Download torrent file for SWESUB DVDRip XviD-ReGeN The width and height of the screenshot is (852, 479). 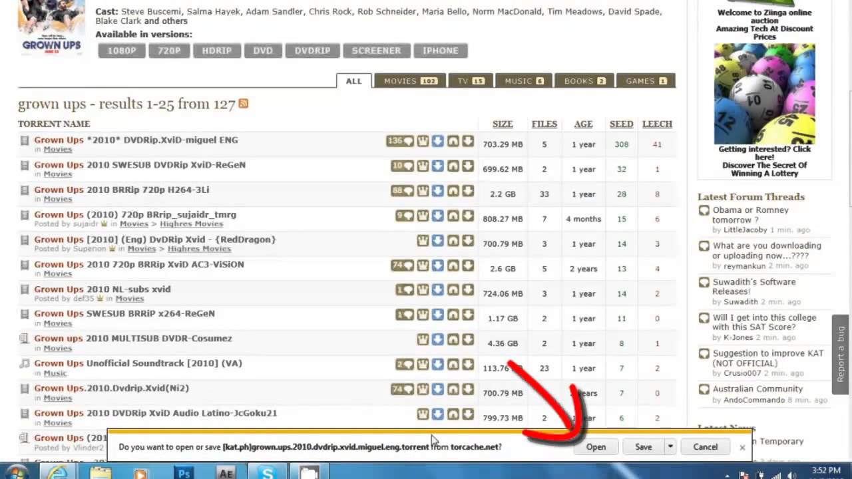pos(468,166)
